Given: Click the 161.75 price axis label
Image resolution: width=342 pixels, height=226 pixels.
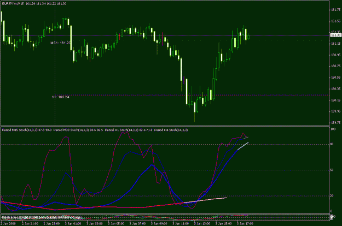Looking at the screenshot, I should (335, 10).
